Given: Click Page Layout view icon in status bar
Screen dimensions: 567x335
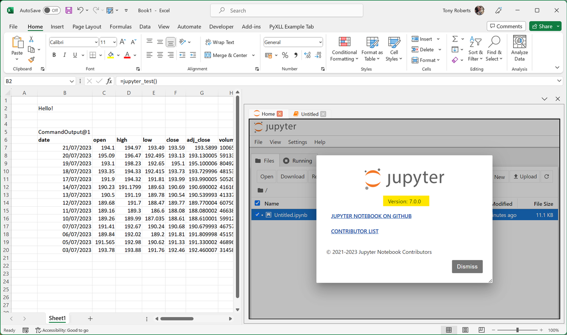Looking at the screenshot, I should pyautogui.click(x=465, y=330).
